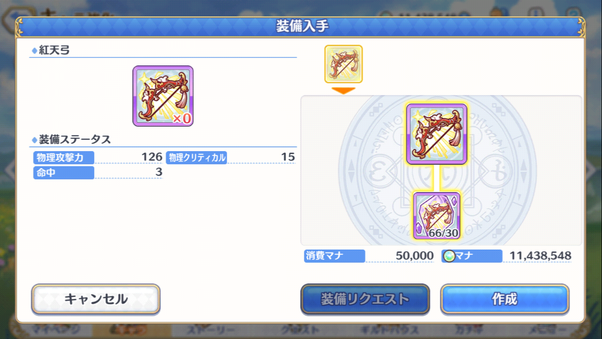Tap the blurred help icon at the top right
602x339 pixels.
[572, 13]
